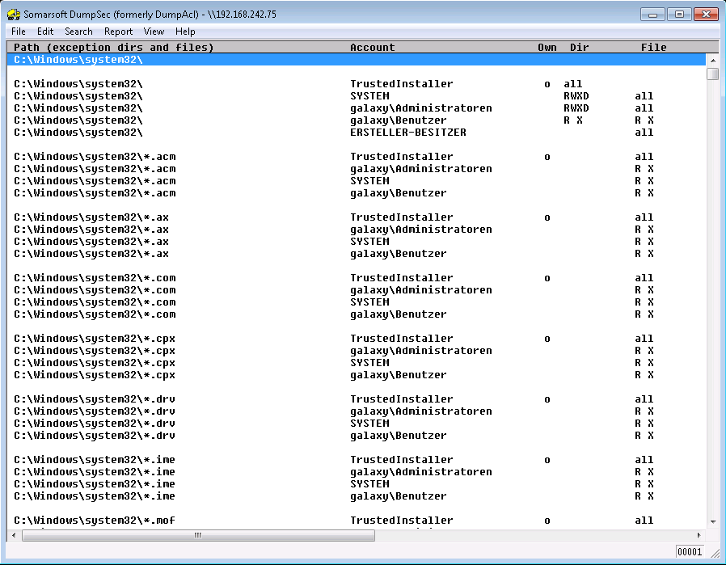Image resolution: width=726 pixels, height=565 pixels.
Task: Click the horizontal scrollbar right arrow
Action: 699,536
